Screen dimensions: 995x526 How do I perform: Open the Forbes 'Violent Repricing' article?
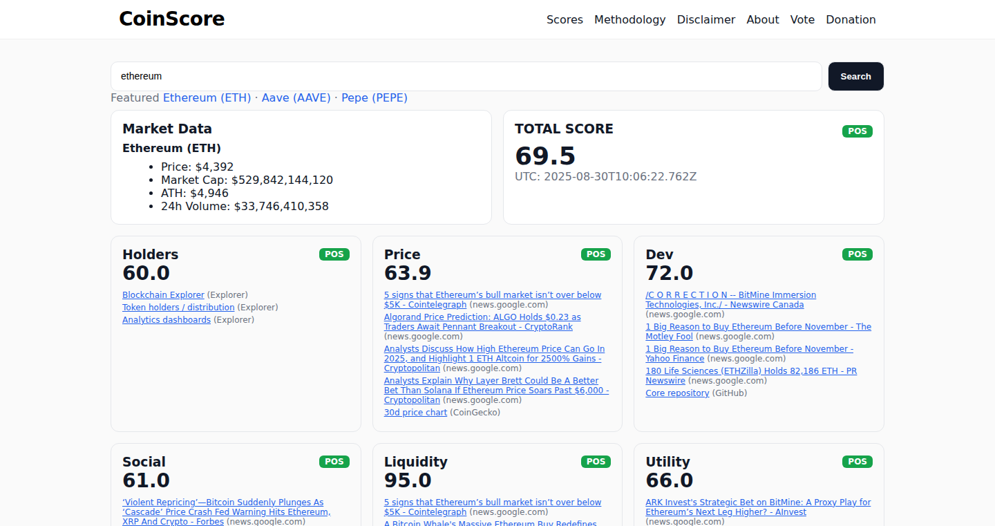(226, 512)
